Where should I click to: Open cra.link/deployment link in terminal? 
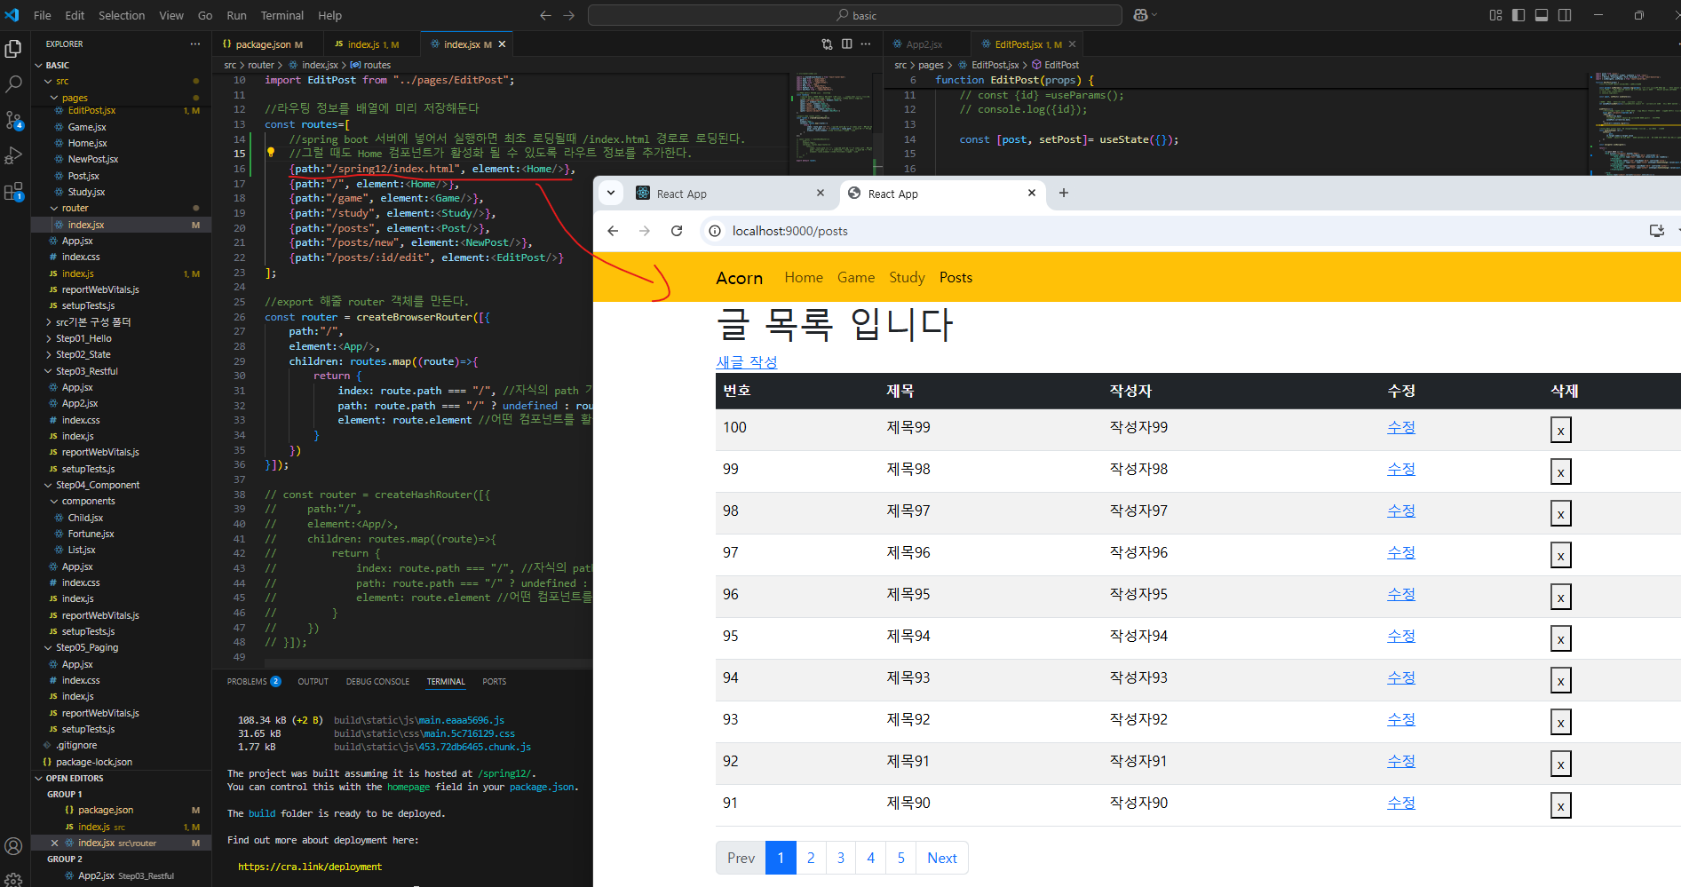coord(310,867)
